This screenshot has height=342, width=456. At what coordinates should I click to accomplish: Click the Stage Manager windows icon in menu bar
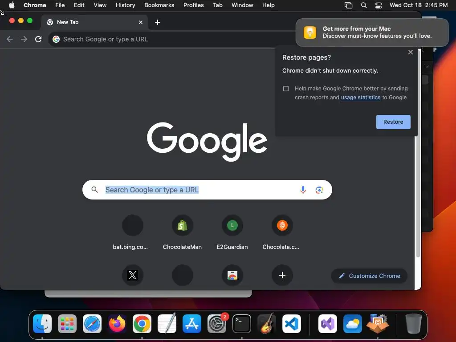coord(348,5)
